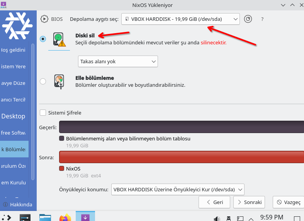Expand the Takas alanı yok dropdown
Viewport: 304px width, 221px height.
118,61
